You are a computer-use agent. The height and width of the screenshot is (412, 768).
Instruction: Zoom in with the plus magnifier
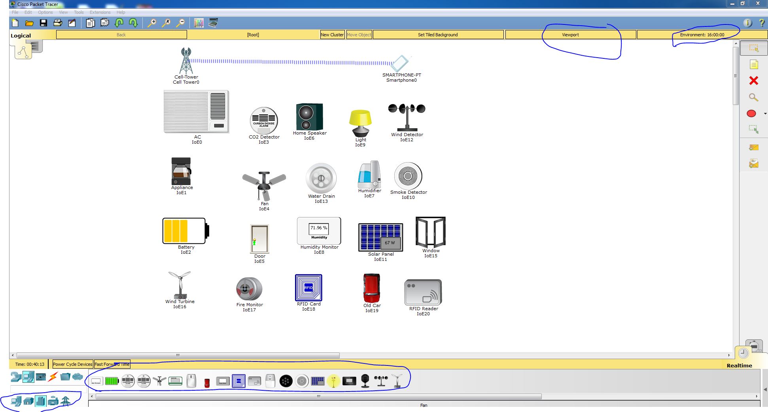tap(151, 23)
